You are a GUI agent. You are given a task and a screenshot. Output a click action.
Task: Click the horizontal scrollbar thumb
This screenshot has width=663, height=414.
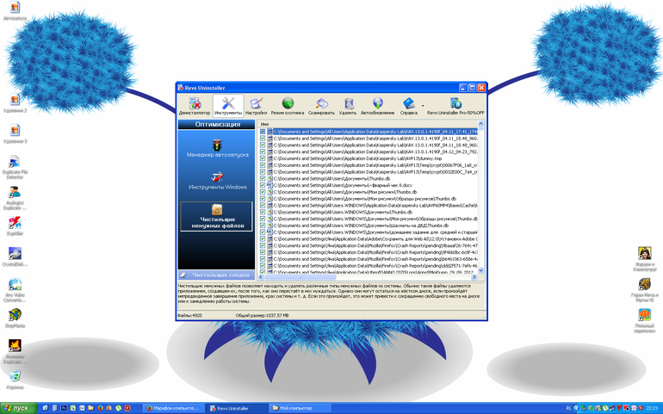click(301, 277)
